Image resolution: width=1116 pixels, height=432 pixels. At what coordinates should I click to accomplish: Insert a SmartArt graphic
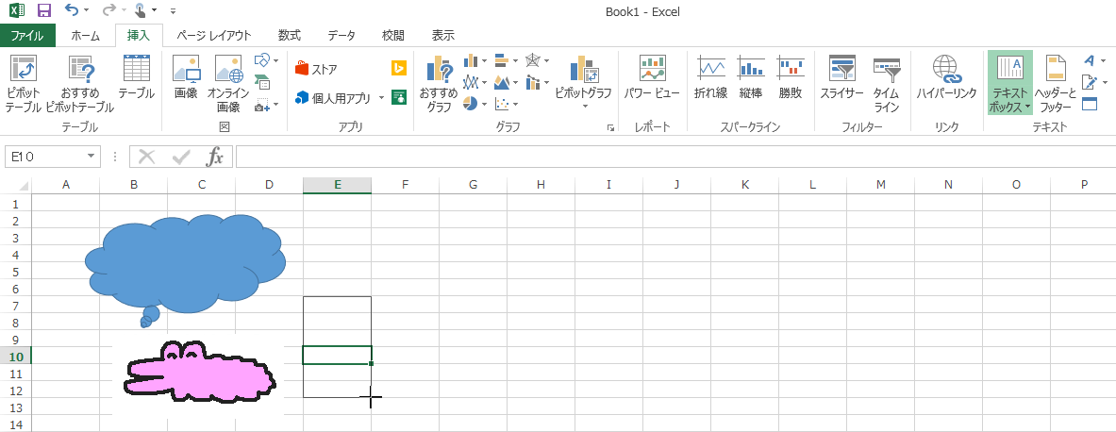261,83
